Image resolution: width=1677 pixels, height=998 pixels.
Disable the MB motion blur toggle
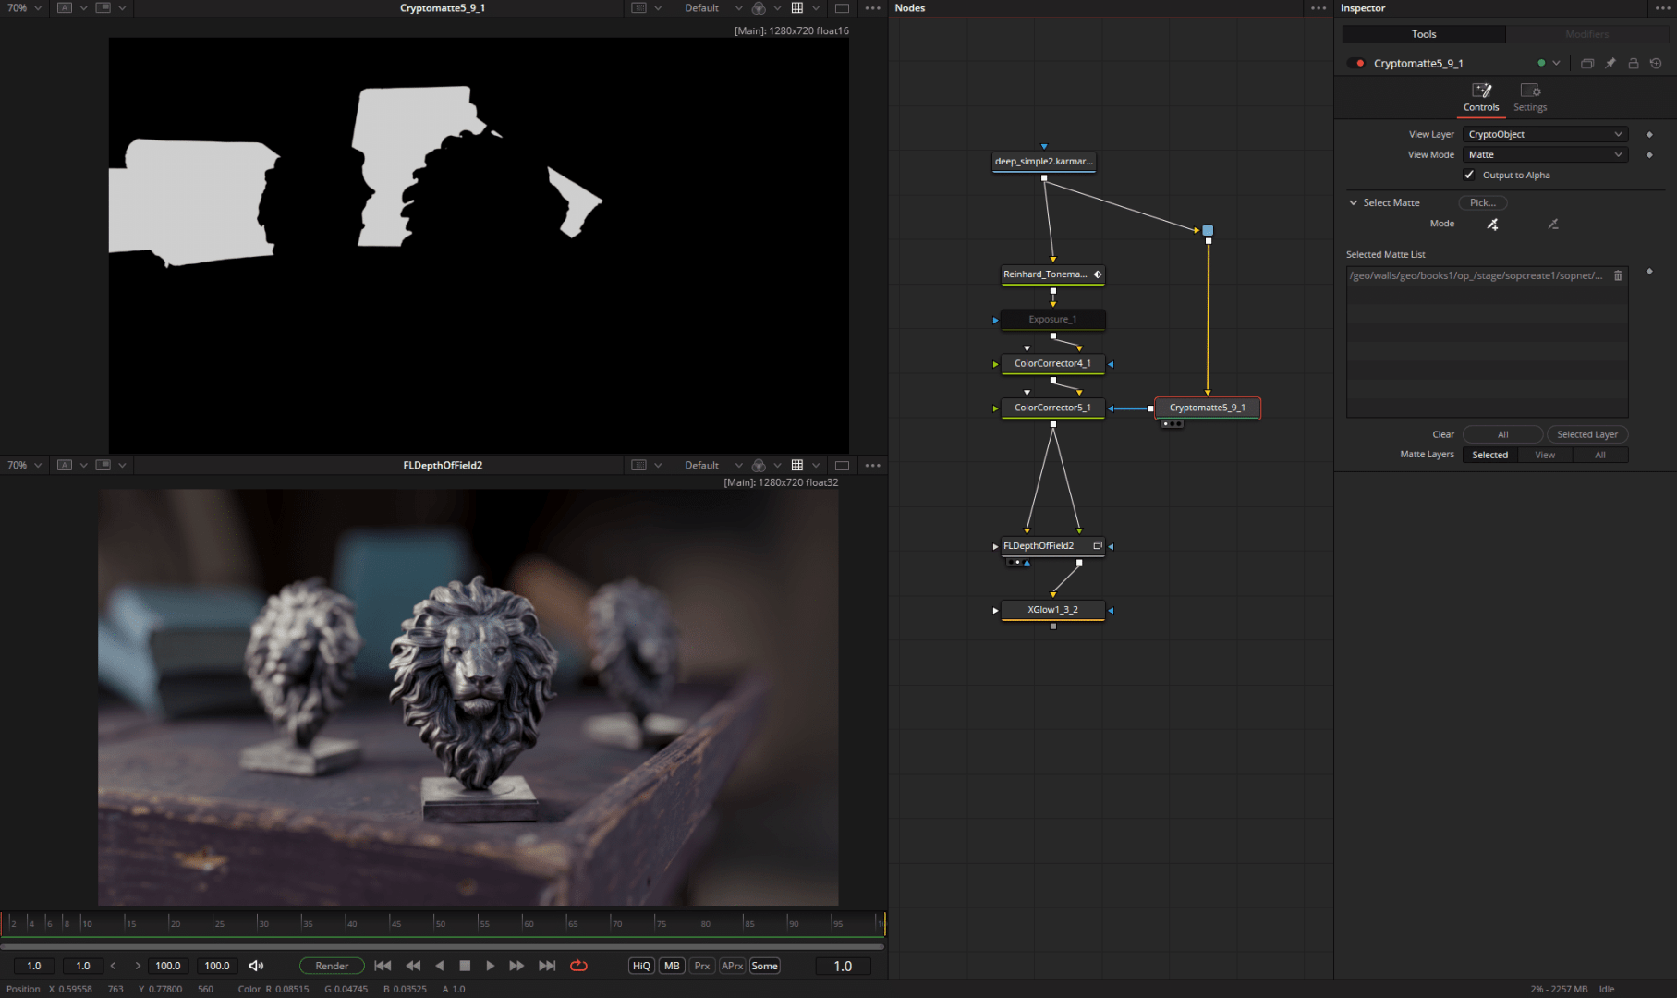coord(672,966)
